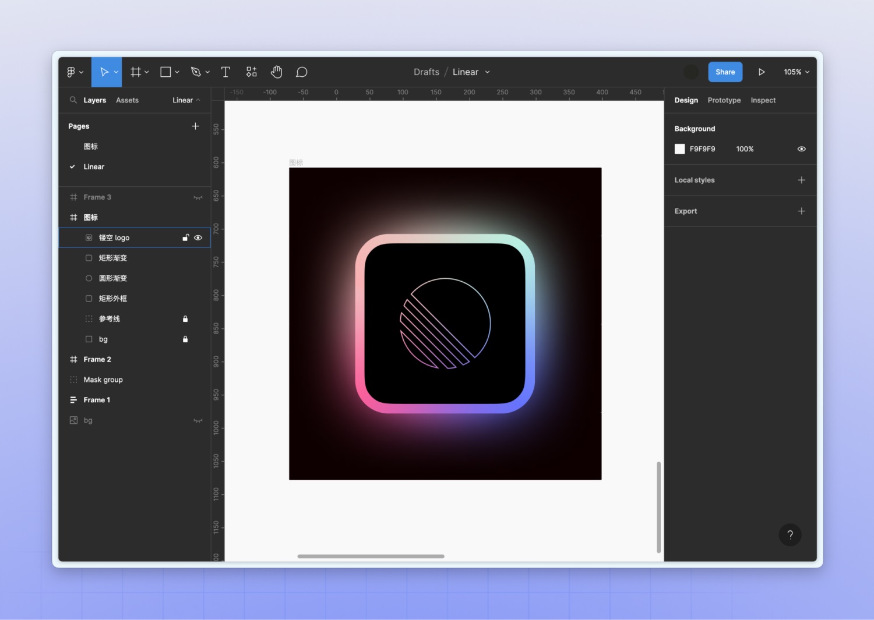Viewport: 874px width, 620px height.
Task: Switch to the Prototype tab
Action: pos(724,100)
